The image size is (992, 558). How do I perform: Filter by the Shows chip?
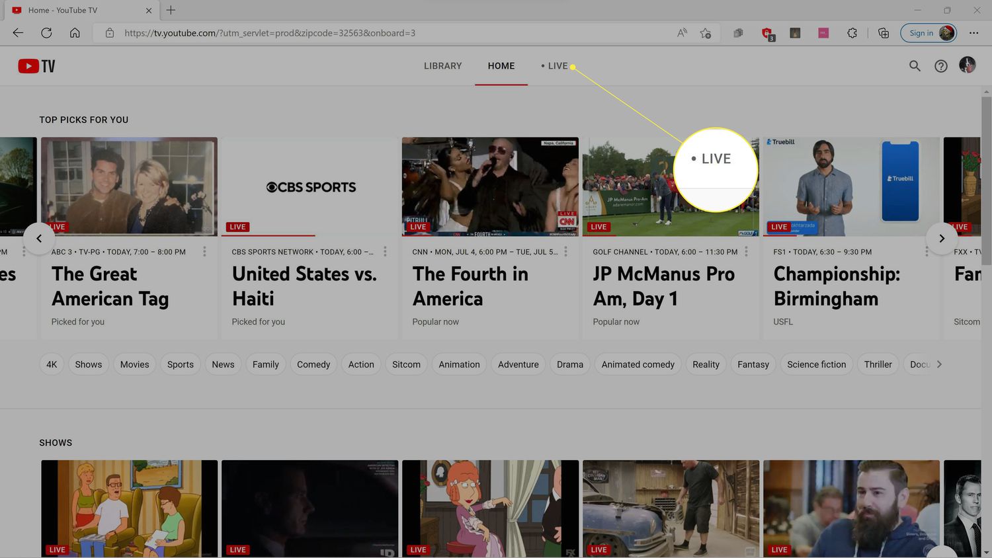[x=89, y=364]
